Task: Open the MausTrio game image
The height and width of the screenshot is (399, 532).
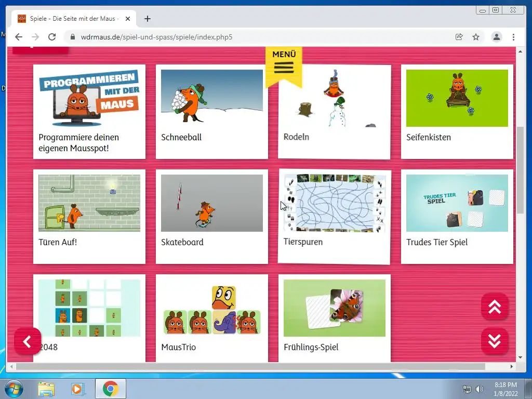Action: 212,308
